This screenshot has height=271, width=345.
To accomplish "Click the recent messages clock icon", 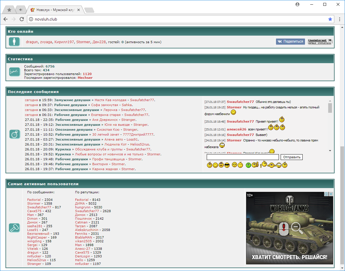I will pyautogui.click(x=14, y=134).
